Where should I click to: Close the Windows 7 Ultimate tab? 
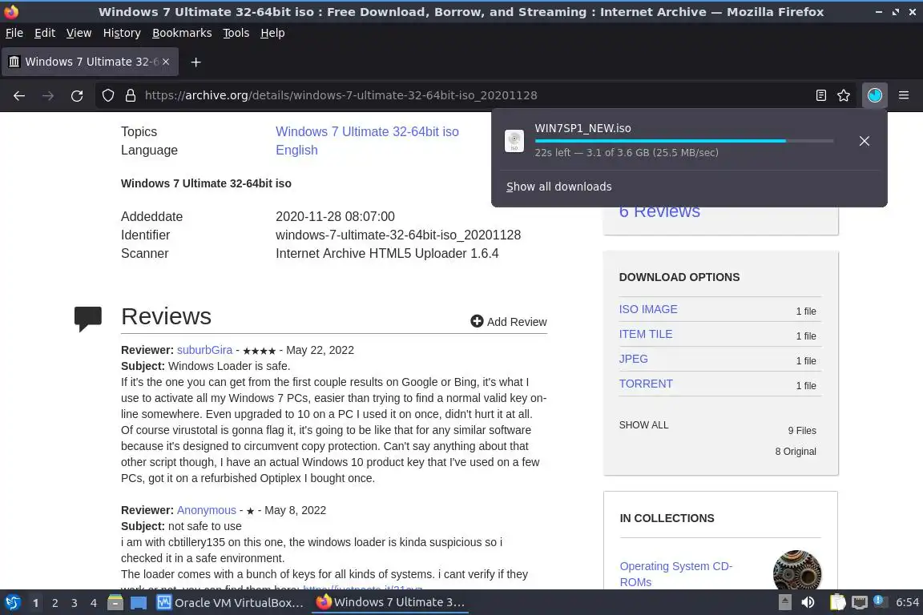pos(166,62)
